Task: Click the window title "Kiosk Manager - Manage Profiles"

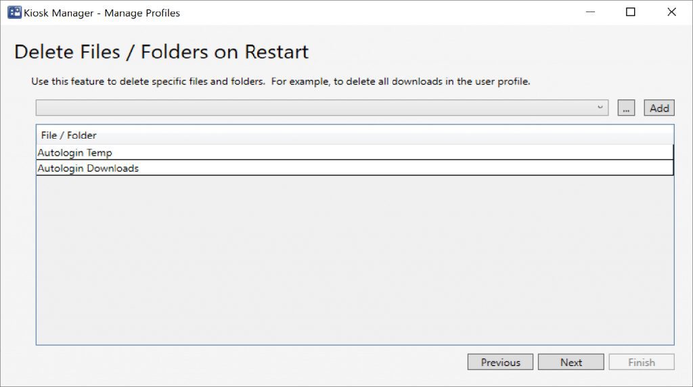Action: [102, 13]
